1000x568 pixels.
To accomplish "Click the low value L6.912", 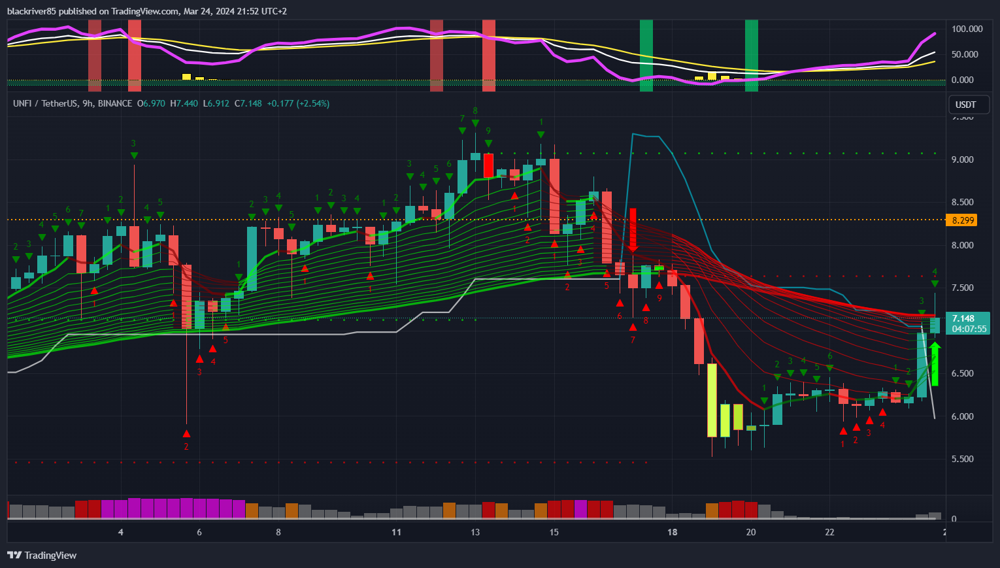I will [x=216, y=103].
